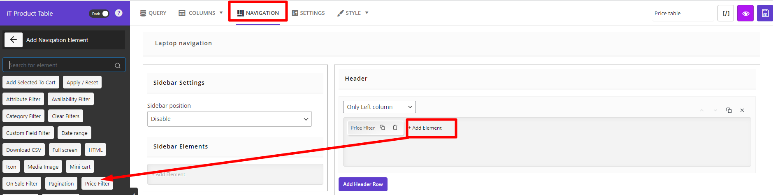Screen dimensions: 773x195
Task: Click the help question mark icon
Action: point(119,13)
